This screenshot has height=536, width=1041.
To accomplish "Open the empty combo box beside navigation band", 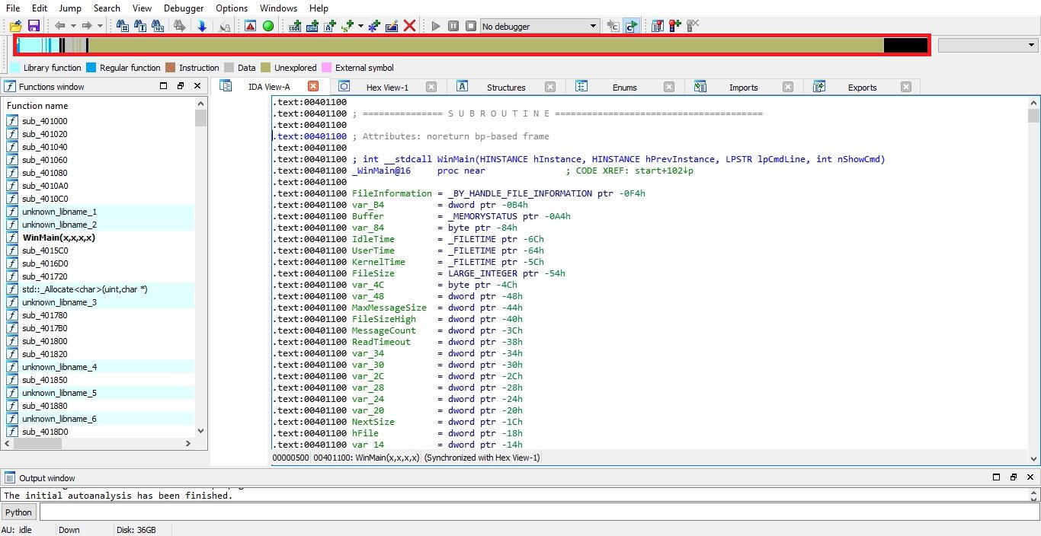I will tap(987, 46).
